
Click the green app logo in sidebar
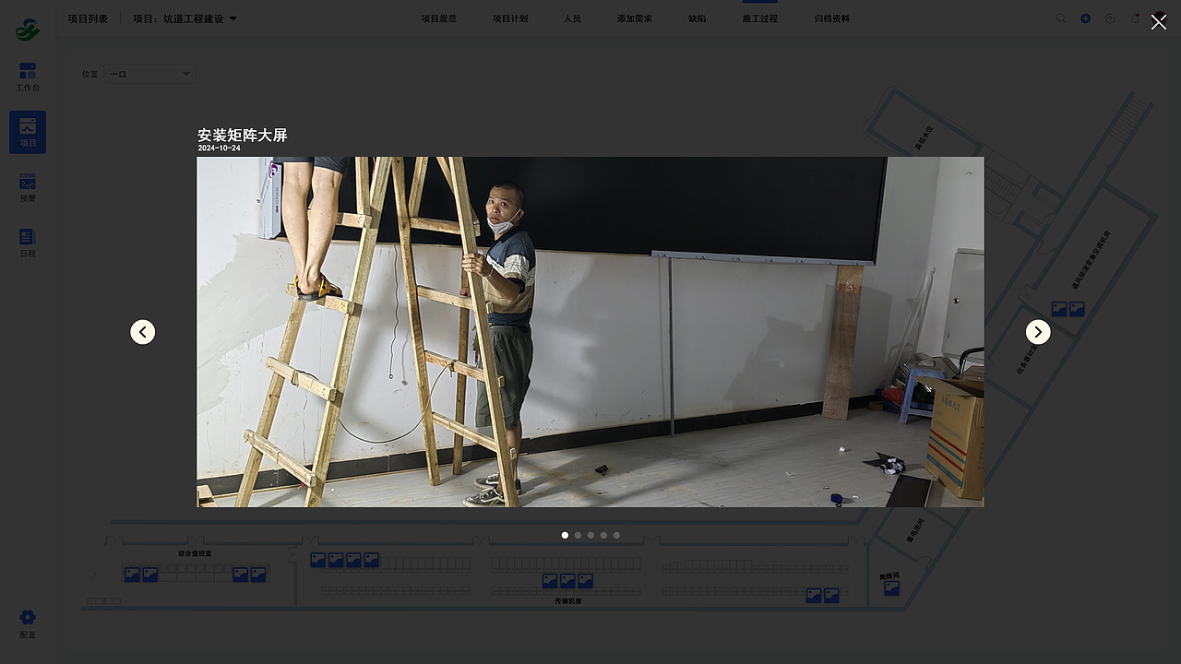(x=28, y=30)
